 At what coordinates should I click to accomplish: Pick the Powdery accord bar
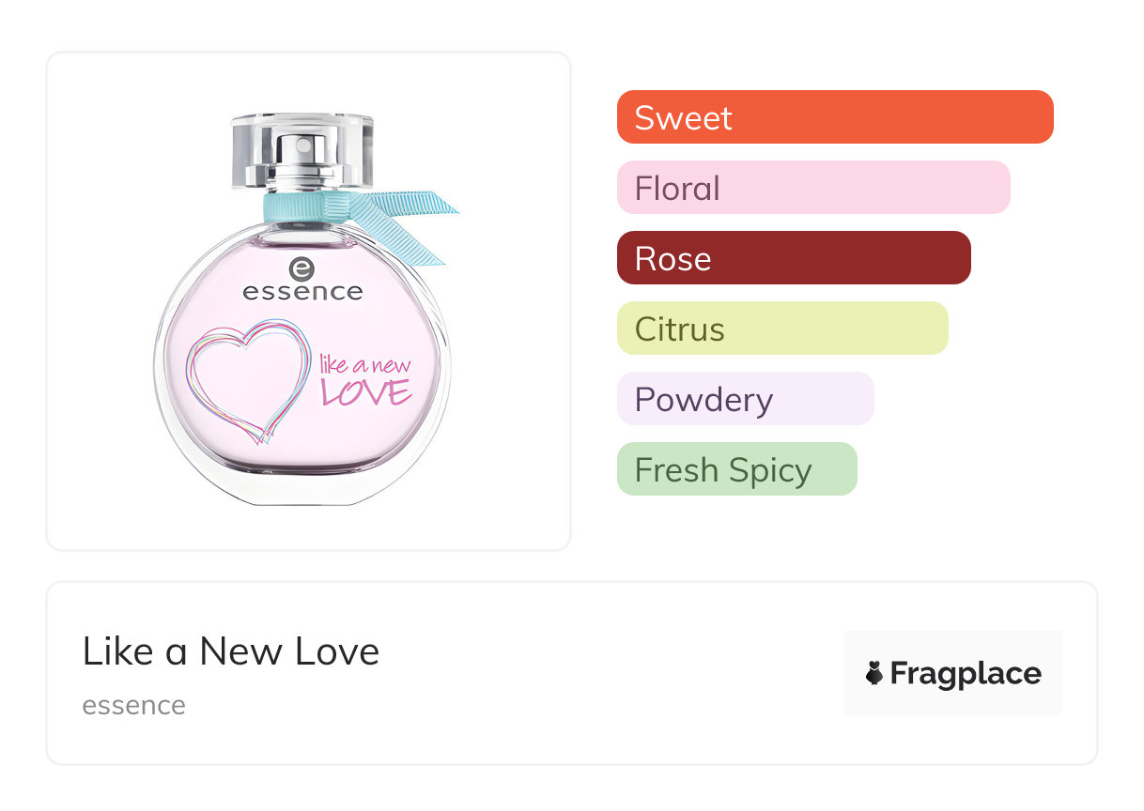tap(745, 399)
